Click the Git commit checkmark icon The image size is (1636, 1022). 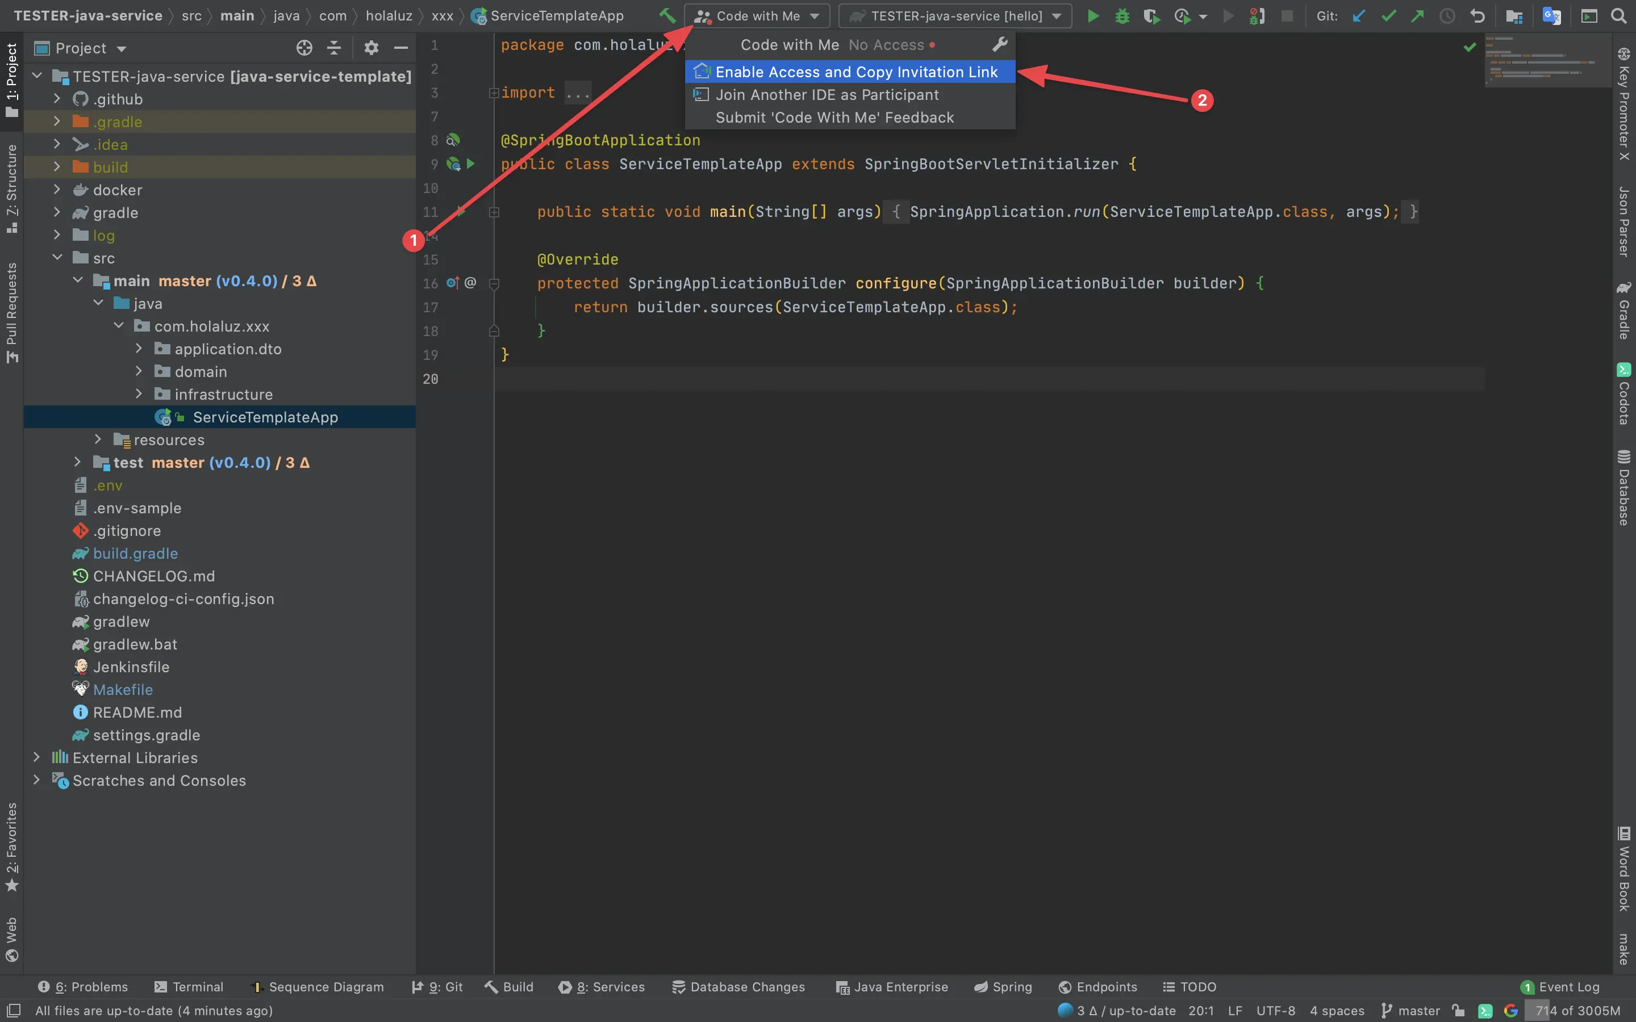click(1388, 15)
